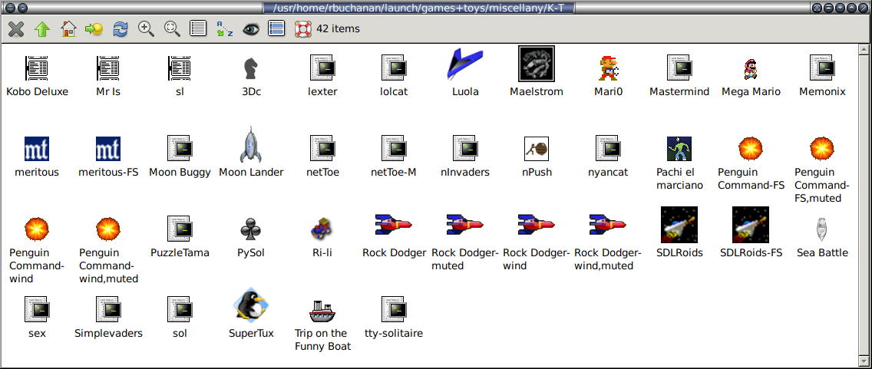
Task: Select Trip on the Funny Boat icon
Action: tap(322, 311)
